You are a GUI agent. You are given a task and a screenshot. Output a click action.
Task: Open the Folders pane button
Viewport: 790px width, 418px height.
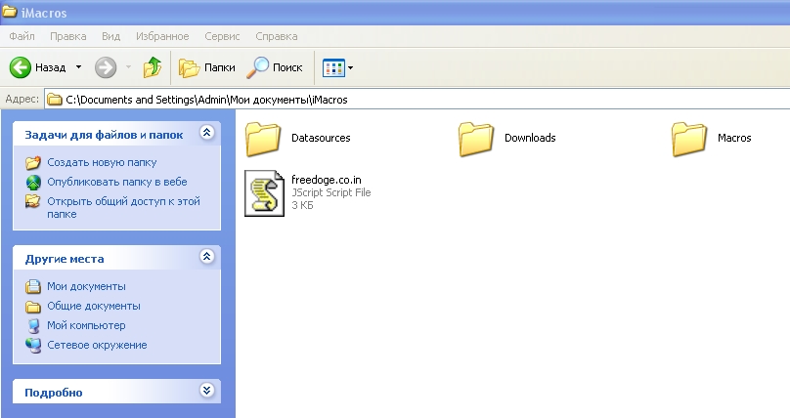point(207,67)
